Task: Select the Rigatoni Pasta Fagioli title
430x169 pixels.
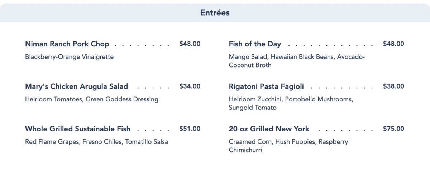Action: point(266,86)
